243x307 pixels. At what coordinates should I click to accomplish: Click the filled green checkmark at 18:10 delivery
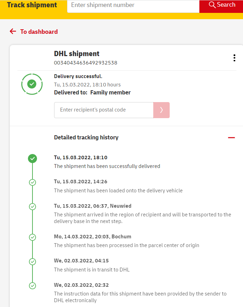tap(32, 159)
